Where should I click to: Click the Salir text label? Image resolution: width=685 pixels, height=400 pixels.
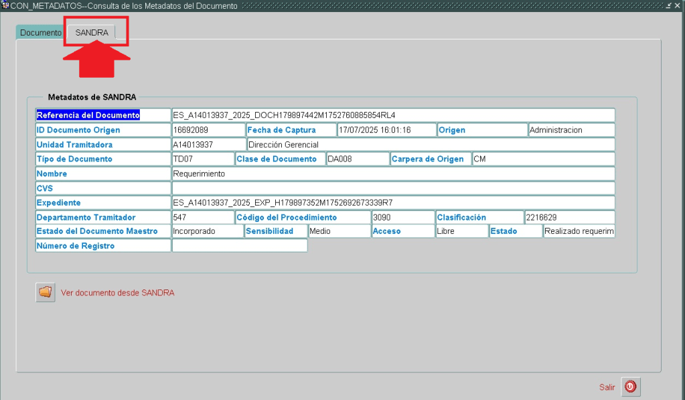607,387
